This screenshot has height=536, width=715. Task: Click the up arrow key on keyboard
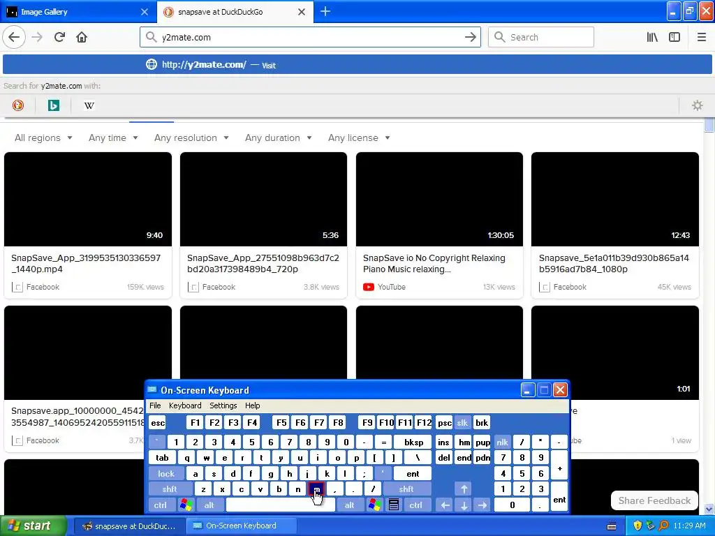464,489
